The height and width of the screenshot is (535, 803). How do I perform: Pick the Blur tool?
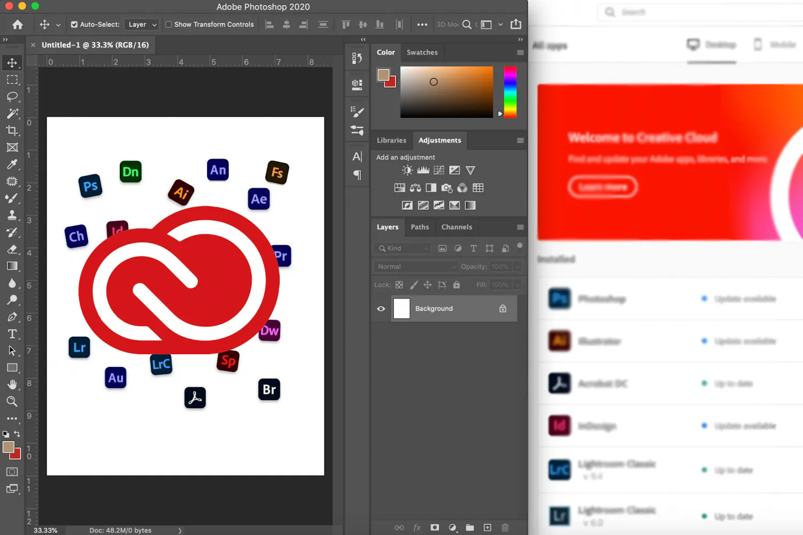point(12,283)
